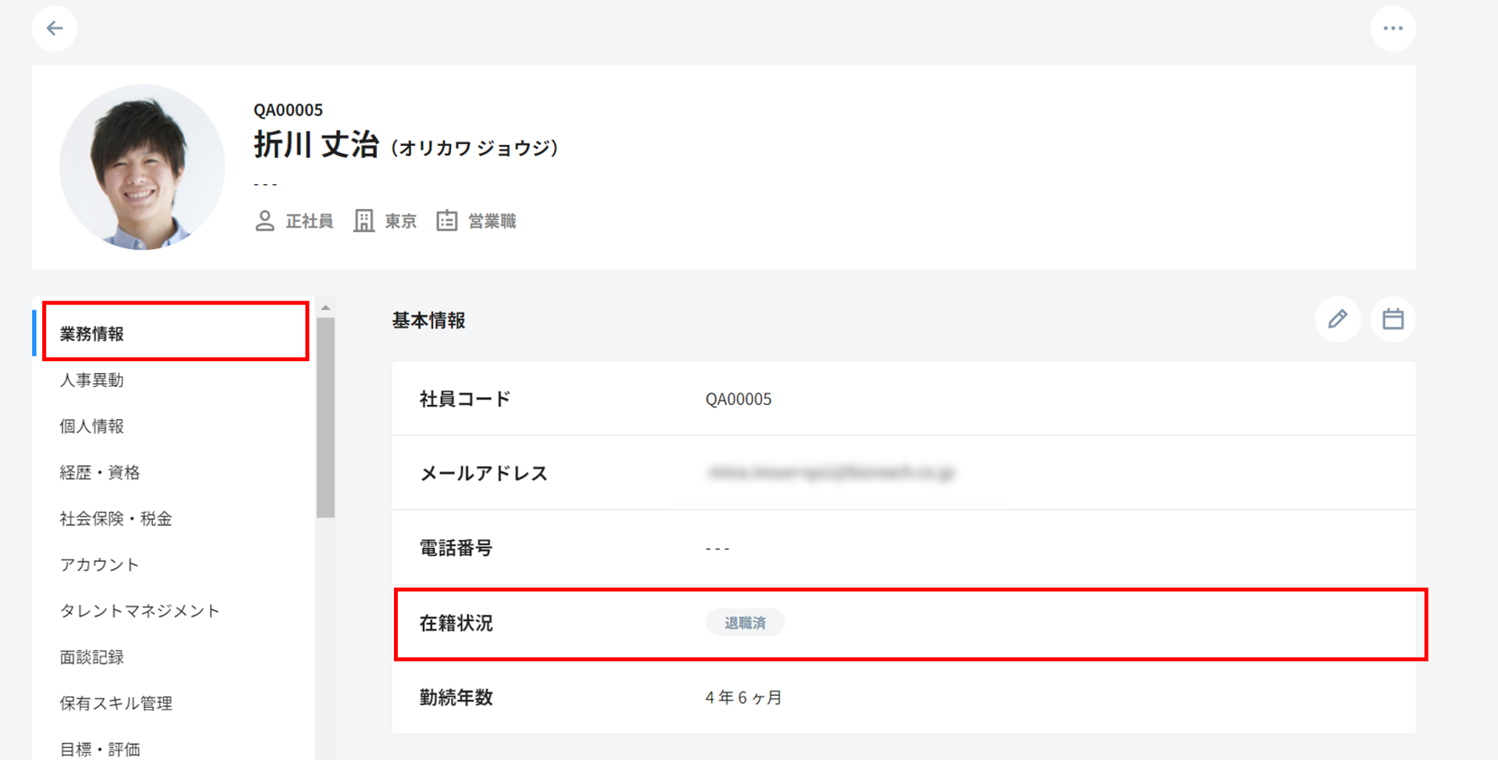Select 社会保険・税金 menu item
This screenshot has width=1498, height=760.
point(115,519)
